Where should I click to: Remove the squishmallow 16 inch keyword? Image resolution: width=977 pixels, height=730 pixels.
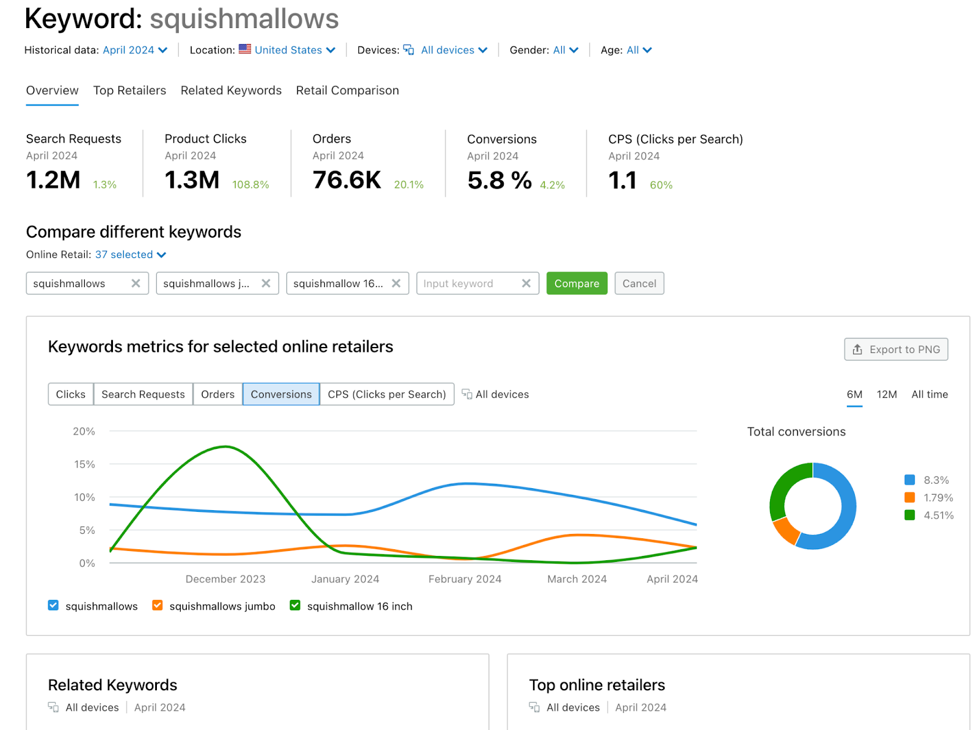[x=396, y=283]
